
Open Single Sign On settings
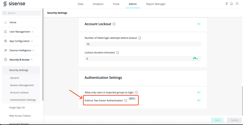[17, 108]
